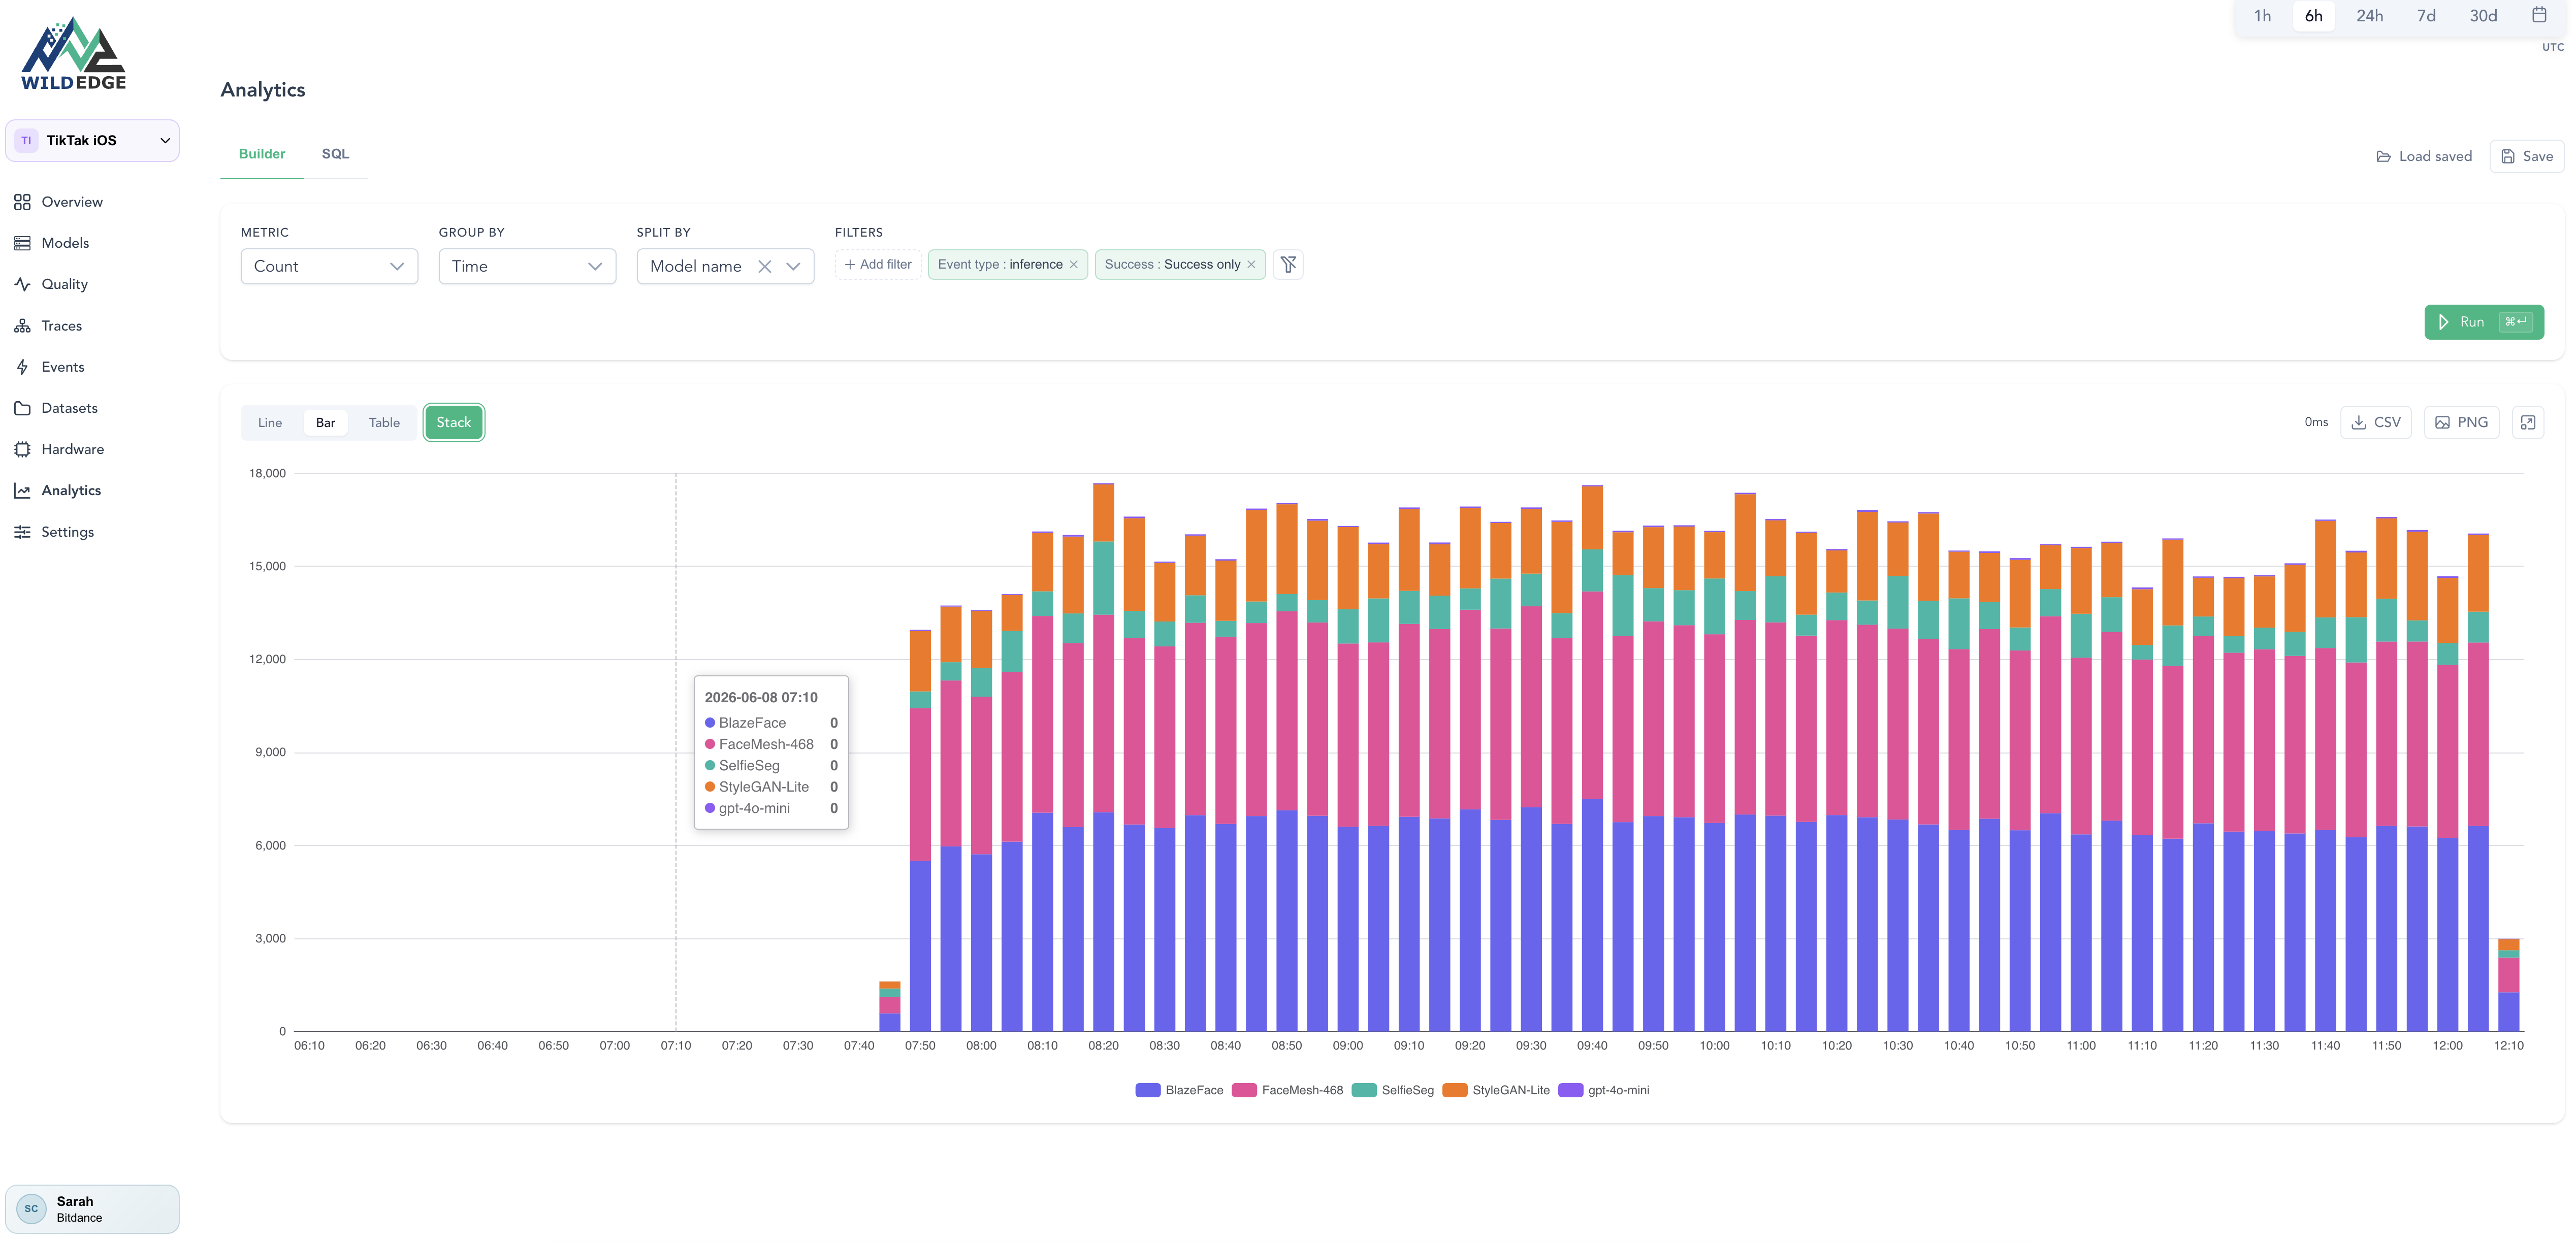Clear all filters with funnel icon
Screen dimensions: 2576x1242
pos(1288,265)
